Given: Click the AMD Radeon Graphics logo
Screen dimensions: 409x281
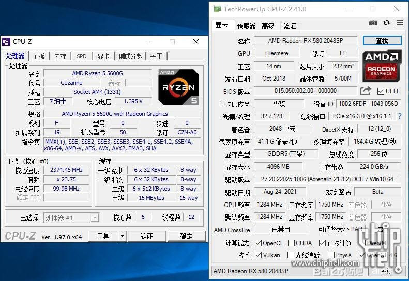Looking at the screenshot, I should 382,66.
